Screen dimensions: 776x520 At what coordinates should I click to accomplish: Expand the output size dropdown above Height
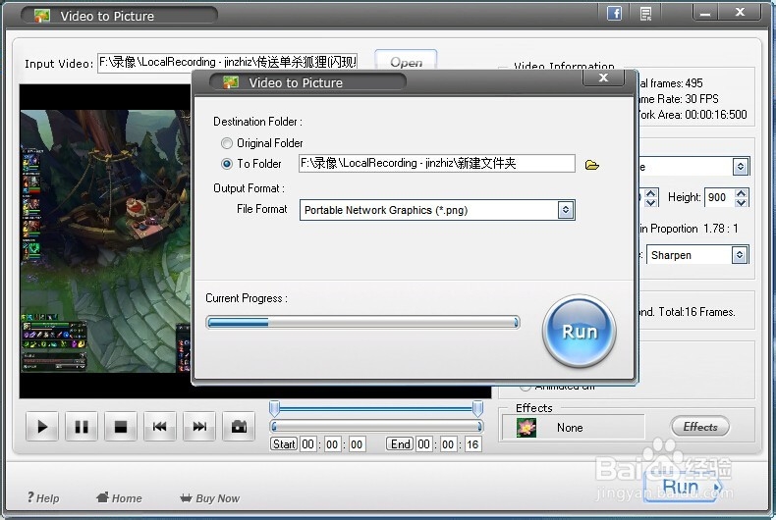point(741,167)
